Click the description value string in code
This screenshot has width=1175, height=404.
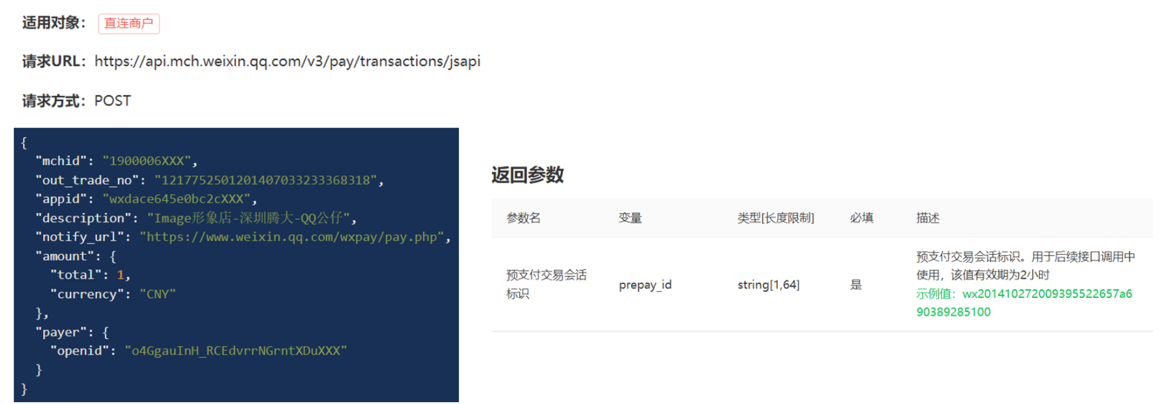tap(249, 218)
